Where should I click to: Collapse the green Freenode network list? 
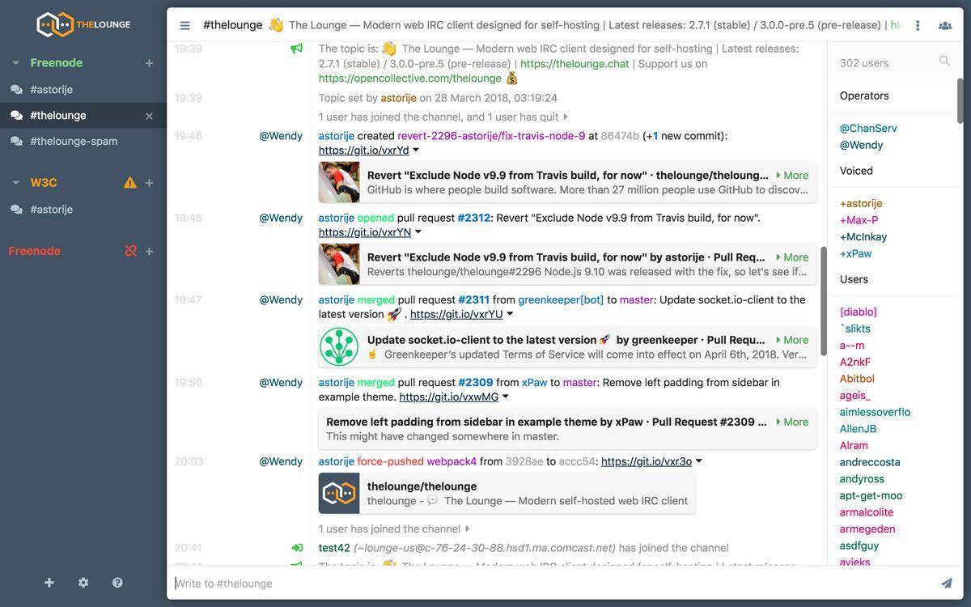tap(15, 63)
